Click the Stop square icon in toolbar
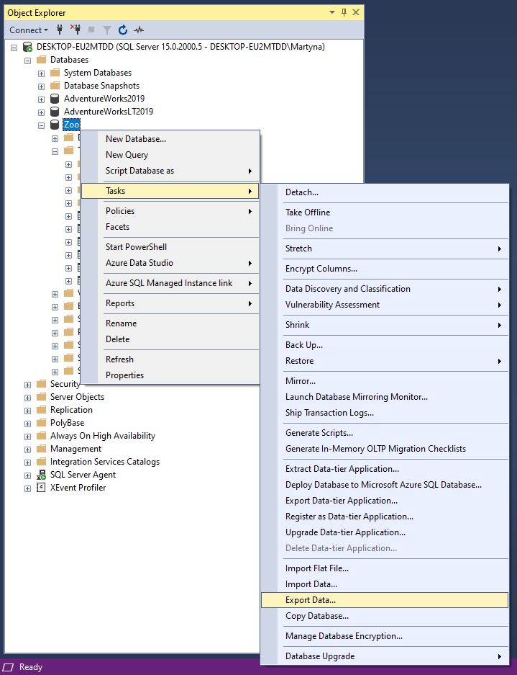The width and height of the screenshot is (517, 675). click(x=91, y=30)
